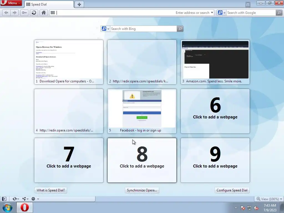Select the Speed Dial tab
This screenshot has height=213, width=284.
point(49,4)
